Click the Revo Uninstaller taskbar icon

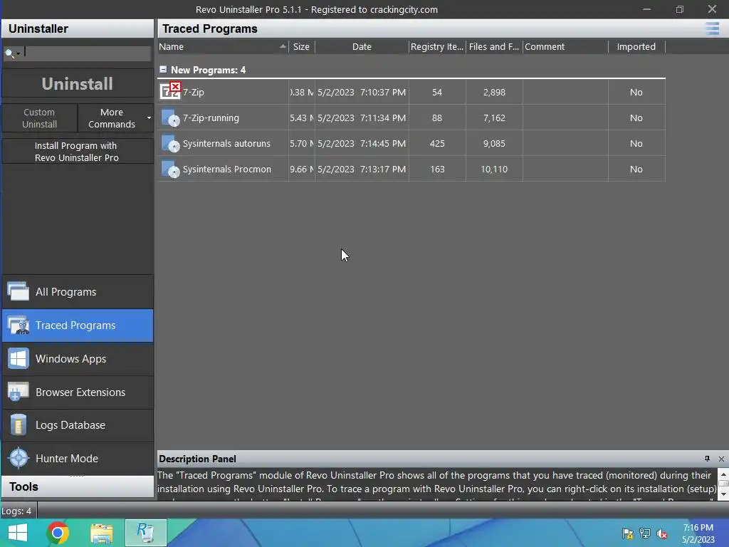(x=145, y=533)
